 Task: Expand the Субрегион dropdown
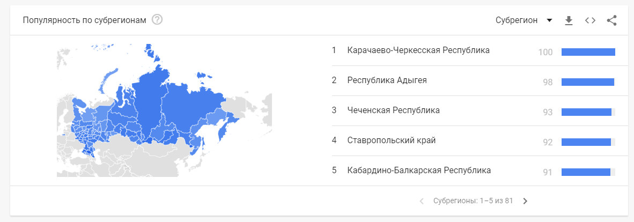524,20
